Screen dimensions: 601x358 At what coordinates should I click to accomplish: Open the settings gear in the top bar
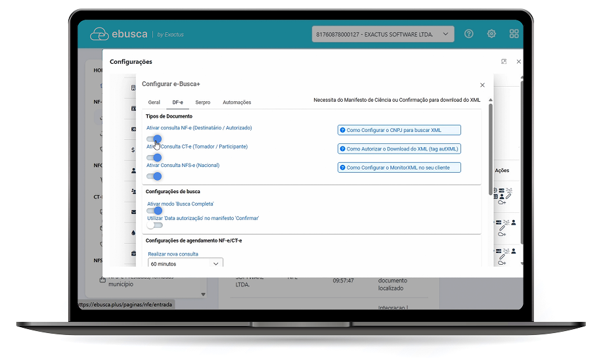(491, 34)
